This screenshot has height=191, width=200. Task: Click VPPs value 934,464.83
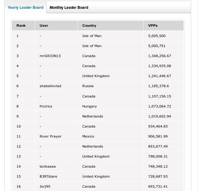(x=158, y=126)
